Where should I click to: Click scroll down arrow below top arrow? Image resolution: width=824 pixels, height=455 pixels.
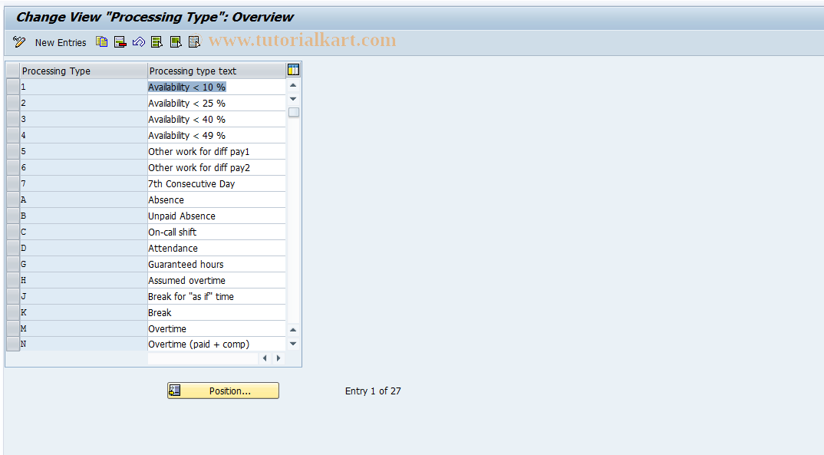pyautogui.click(x=293, y=99)
